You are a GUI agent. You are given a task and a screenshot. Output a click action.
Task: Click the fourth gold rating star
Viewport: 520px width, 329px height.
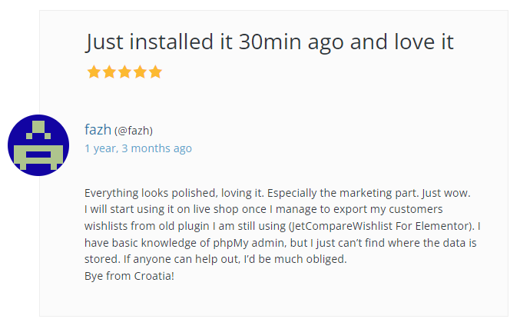[x=140, y=72]
